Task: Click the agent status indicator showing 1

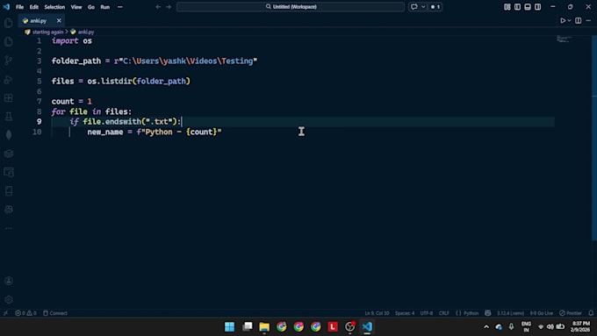Action: coord(435,7)
